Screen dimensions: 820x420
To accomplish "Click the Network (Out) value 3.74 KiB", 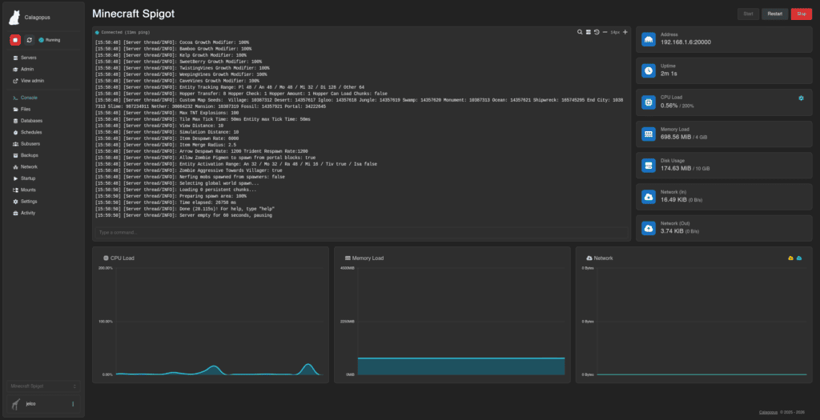I will (672, 231).
